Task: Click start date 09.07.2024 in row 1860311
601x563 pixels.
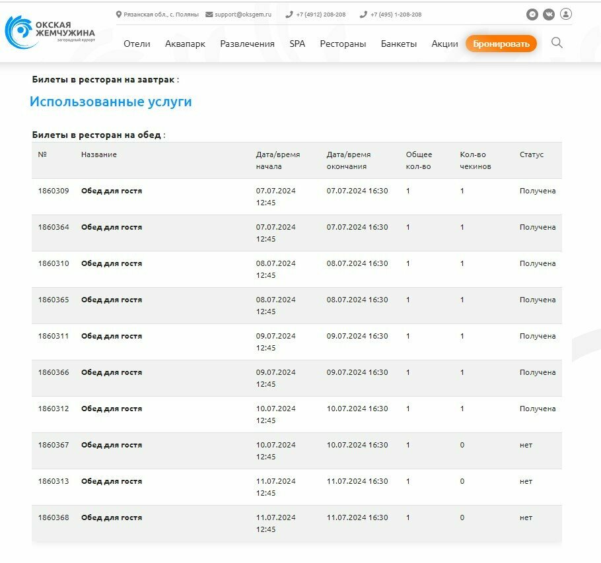Action: [x=275, y=336]
